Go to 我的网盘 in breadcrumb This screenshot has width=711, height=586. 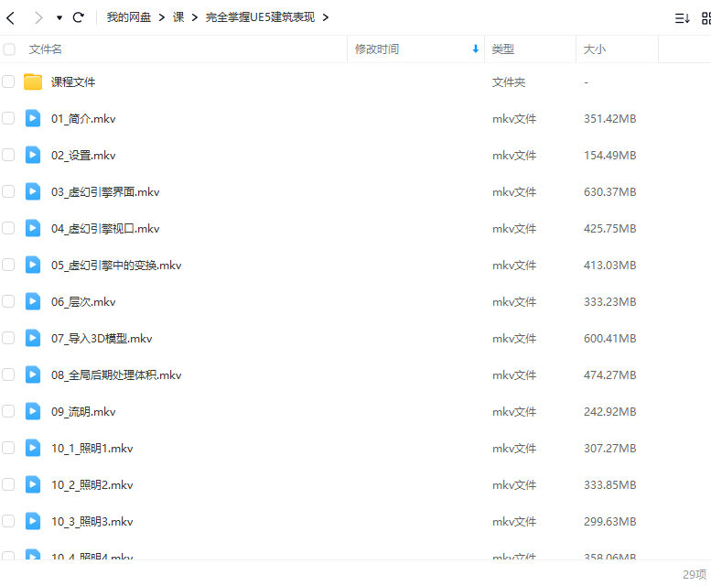129,17
